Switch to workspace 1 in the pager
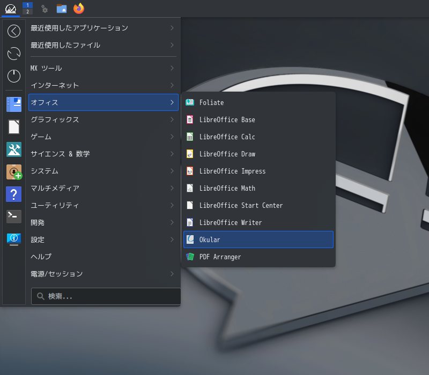This screenshot has height=375, width=429. (x=27, y=5)
